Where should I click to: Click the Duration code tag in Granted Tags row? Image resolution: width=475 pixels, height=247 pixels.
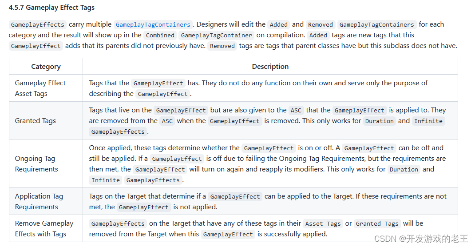coord(379,121)
